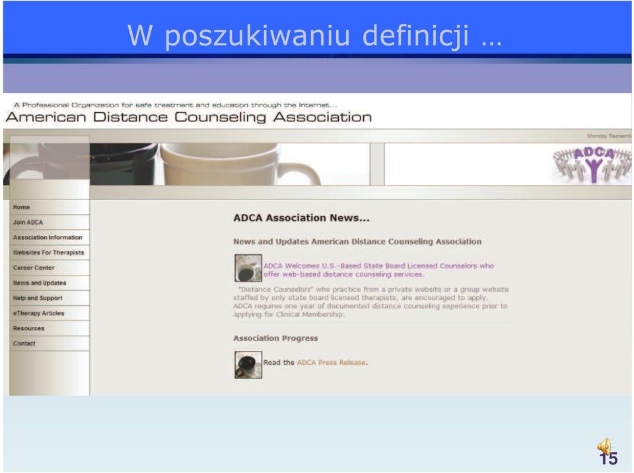Click News and Updates American Distance Counseling heading

tap(357, 242)
